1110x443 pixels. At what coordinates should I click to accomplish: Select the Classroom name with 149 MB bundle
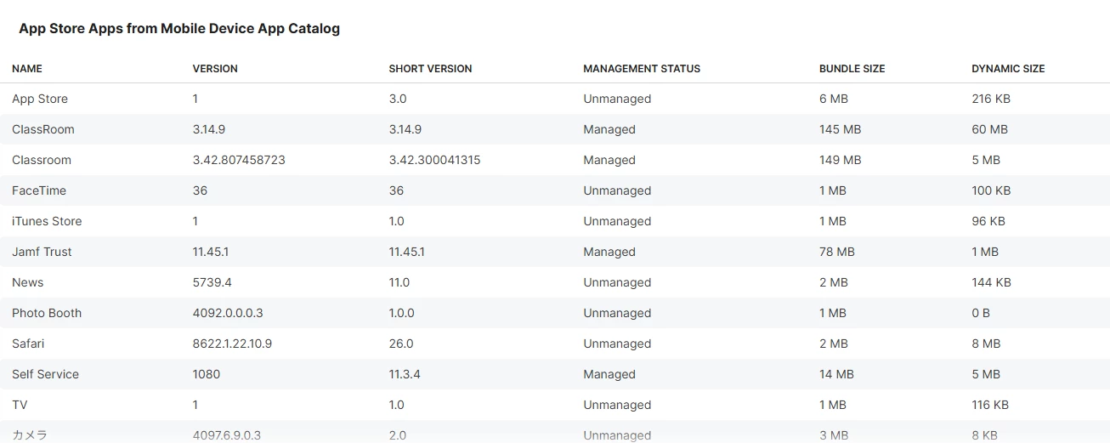42,160
